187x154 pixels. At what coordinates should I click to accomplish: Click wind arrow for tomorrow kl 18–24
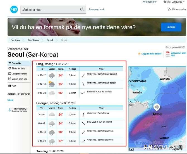coord(83,141)
